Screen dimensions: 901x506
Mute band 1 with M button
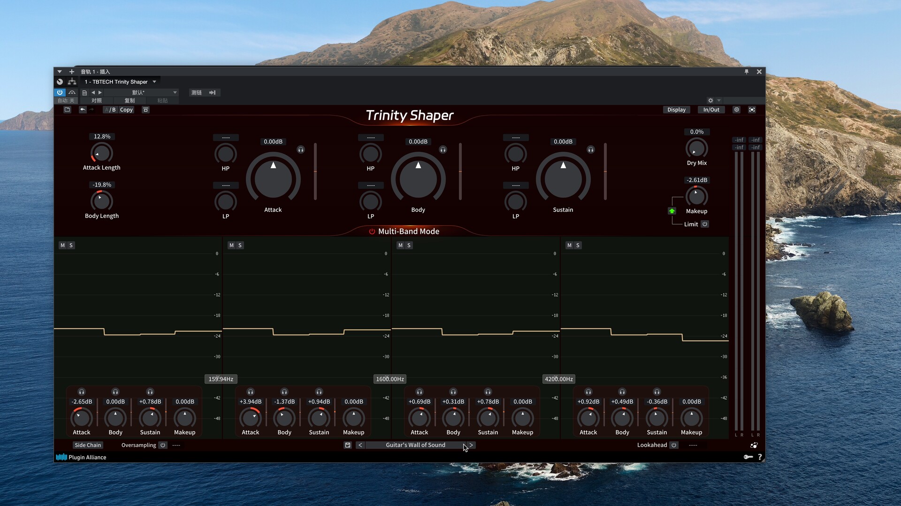pyautogui.click(x=63, y=245)
